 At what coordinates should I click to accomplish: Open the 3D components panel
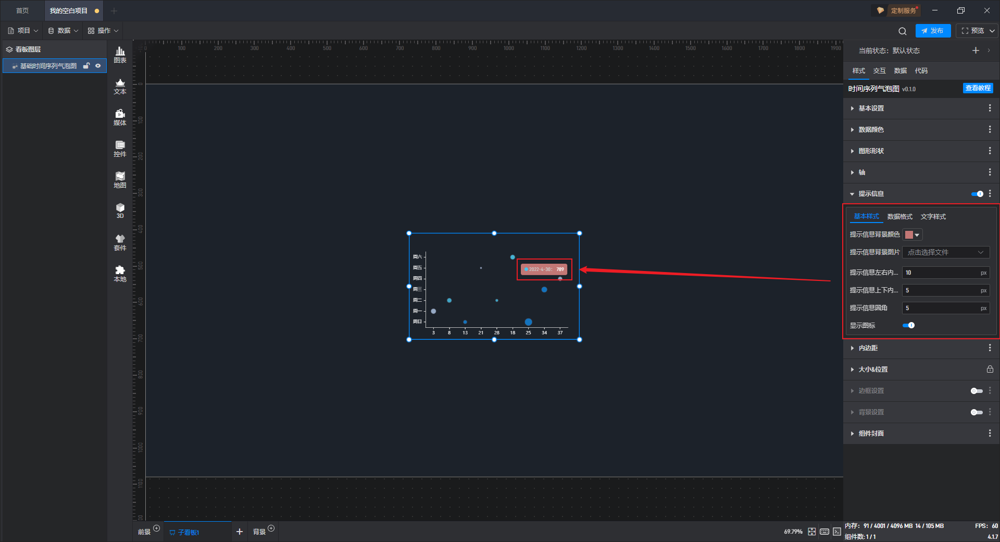click(120, 211)
